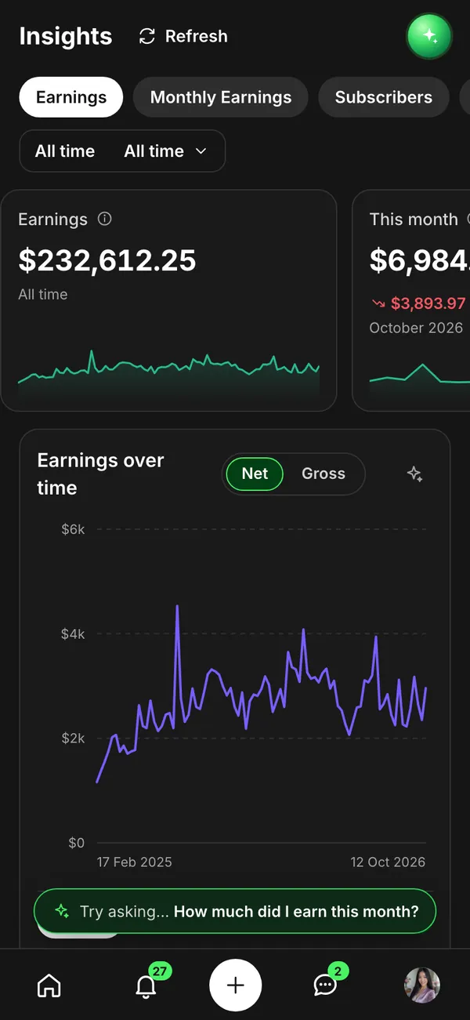
Task: Open the Subscribers tab
Action: tap(384, 97)
